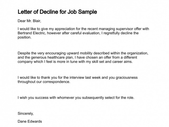Click "Bertrand Electric" company name
169x127 pixels.
click(31, 33)
